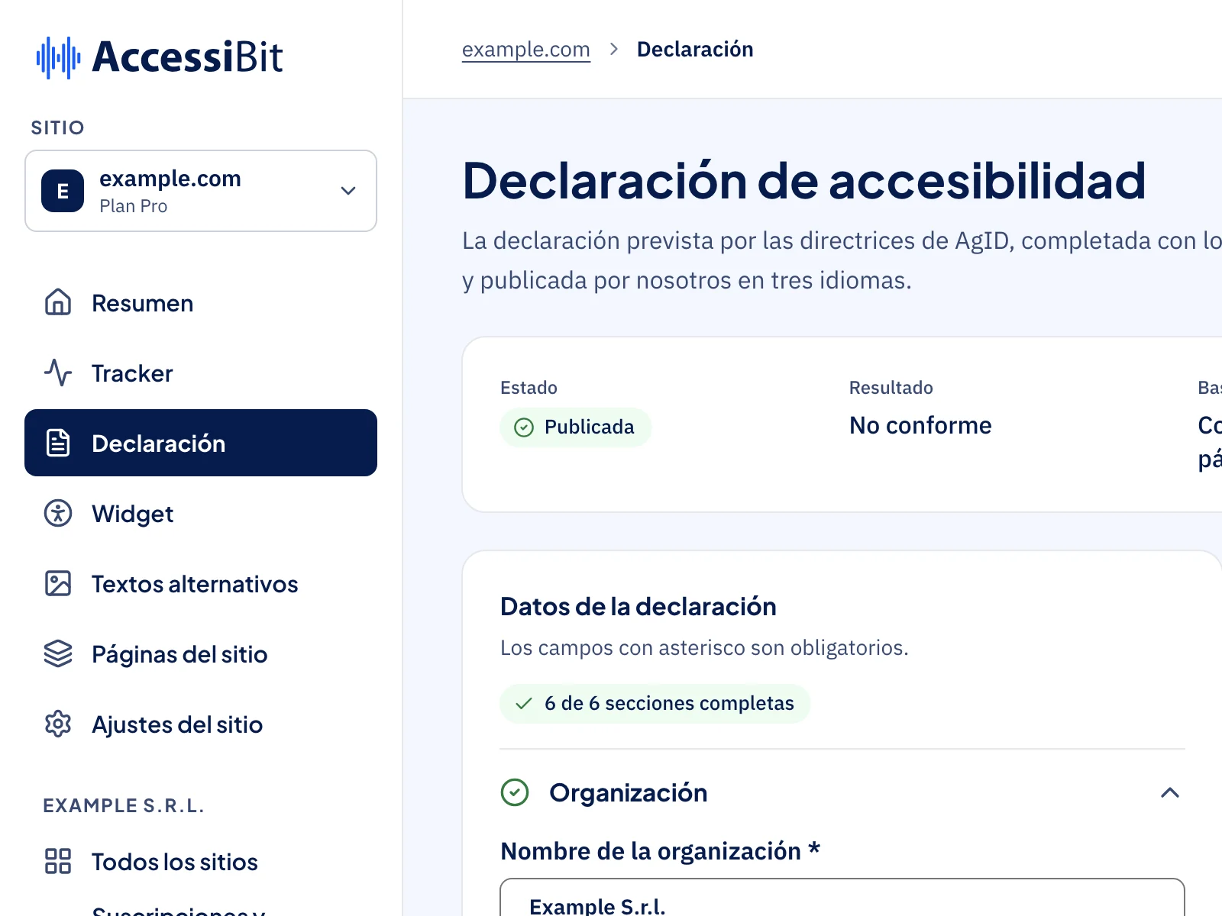
Task: Click the AccessiBit waveform logo icon
Action: tap(59, 57)
